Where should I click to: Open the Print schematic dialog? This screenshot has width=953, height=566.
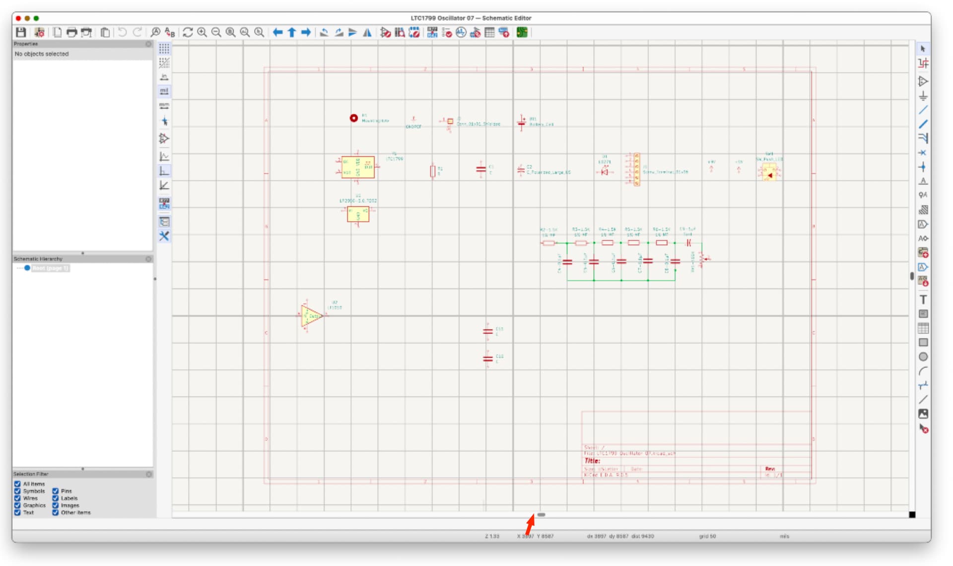[x=71, y=32]
